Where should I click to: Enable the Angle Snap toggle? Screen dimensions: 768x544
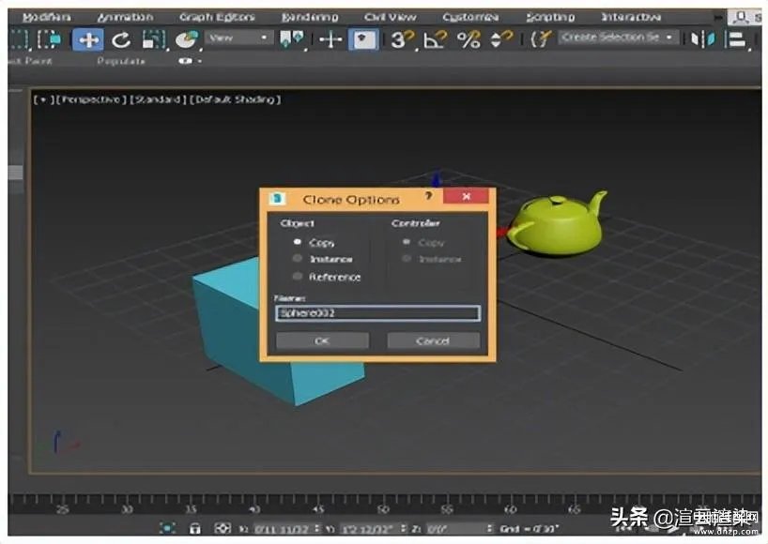(x=431, y=38)
